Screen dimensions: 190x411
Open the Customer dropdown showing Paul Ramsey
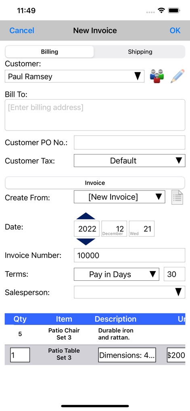[75, 76]
